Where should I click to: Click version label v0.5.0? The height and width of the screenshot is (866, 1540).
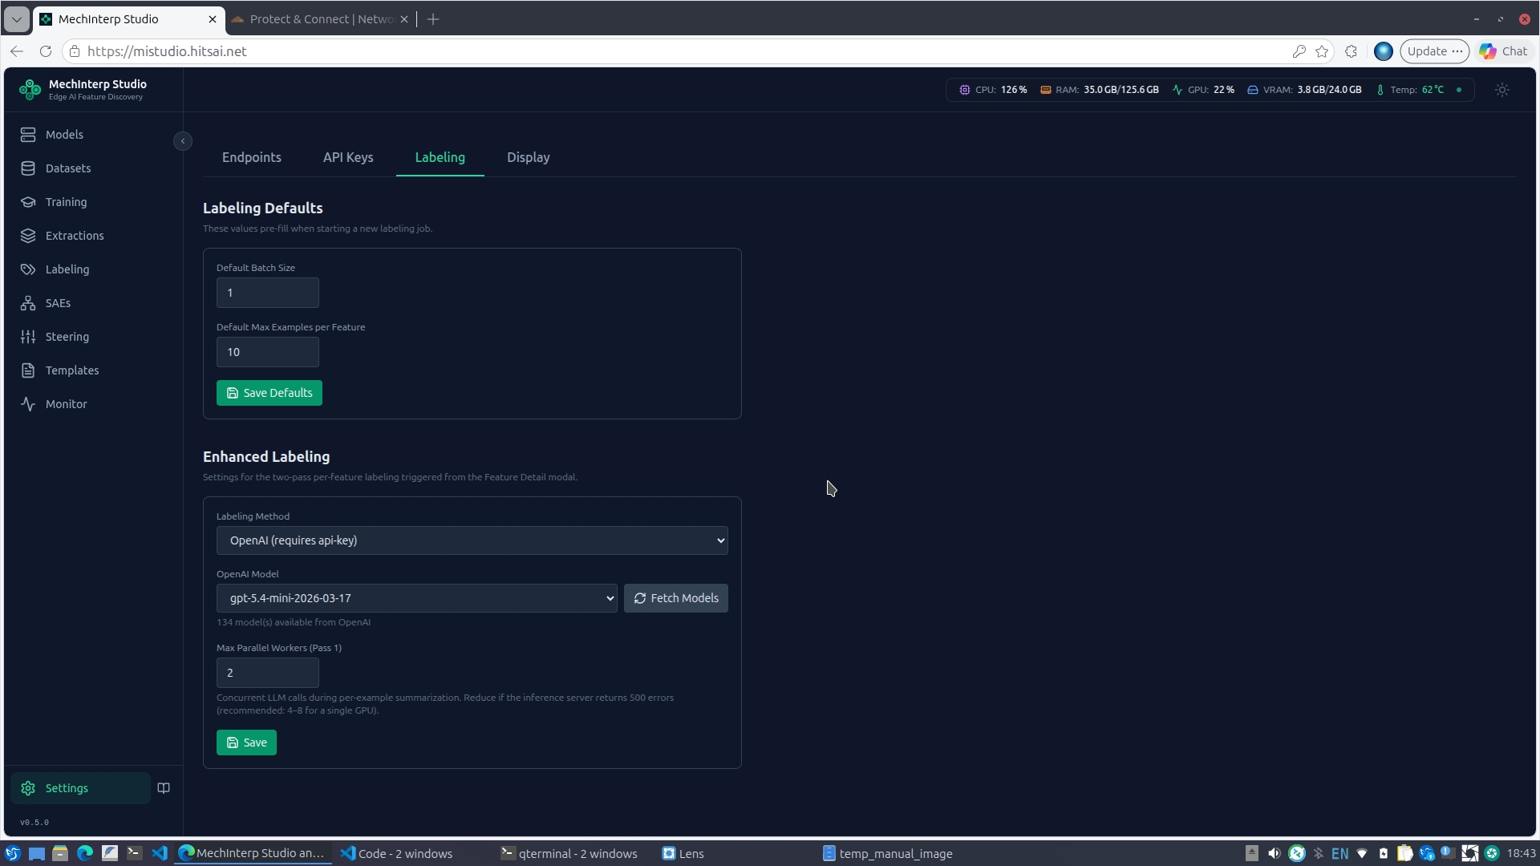(x=34, y=823)
